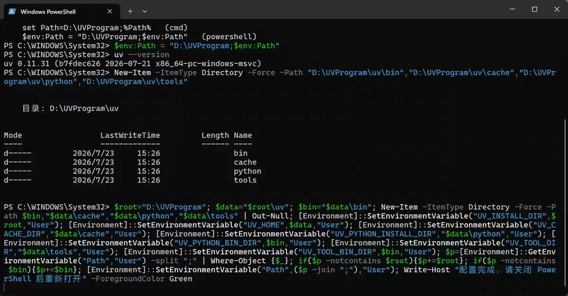
Task: Click the "UV_HOME" string in the command
Action: click(266, 225)
